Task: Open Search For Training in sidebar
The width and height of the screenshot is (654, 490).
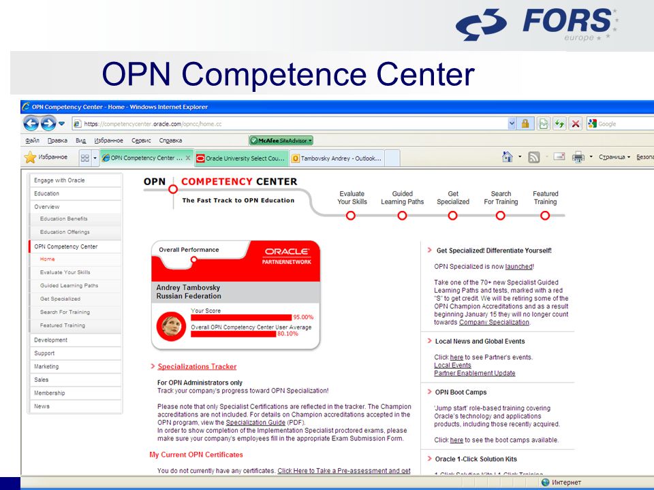Action: pyautogui.click(x=75, y=312)
